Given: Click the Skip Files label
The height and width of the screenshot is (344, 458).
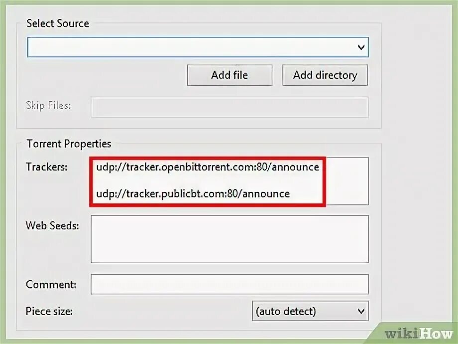Looking at the screenshot, I should [x=48, y=105].
